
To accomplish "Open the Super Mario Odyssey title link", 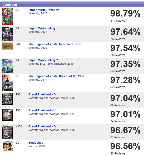I will [44, 10].
